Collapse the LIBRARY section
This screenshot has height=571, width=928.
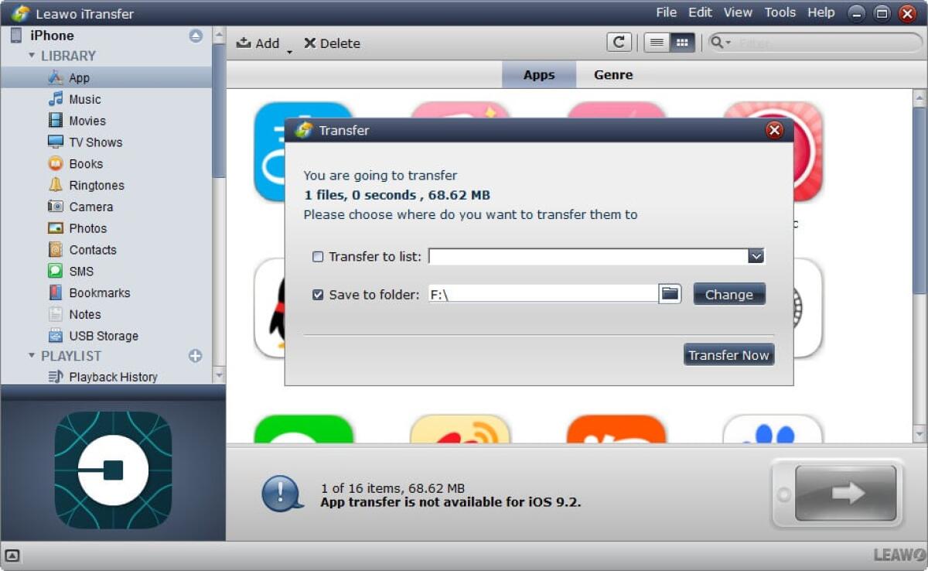tap(30, 56)
